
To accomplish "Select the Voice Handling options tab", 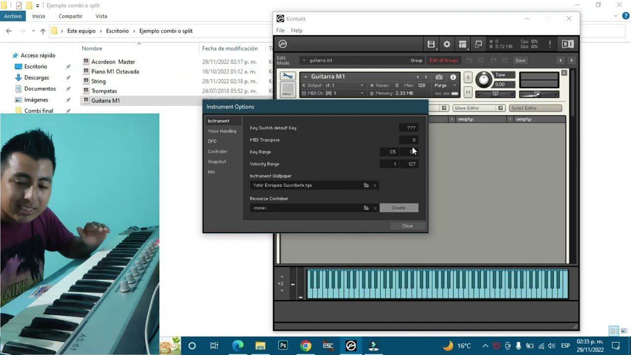I will (222, 131).
